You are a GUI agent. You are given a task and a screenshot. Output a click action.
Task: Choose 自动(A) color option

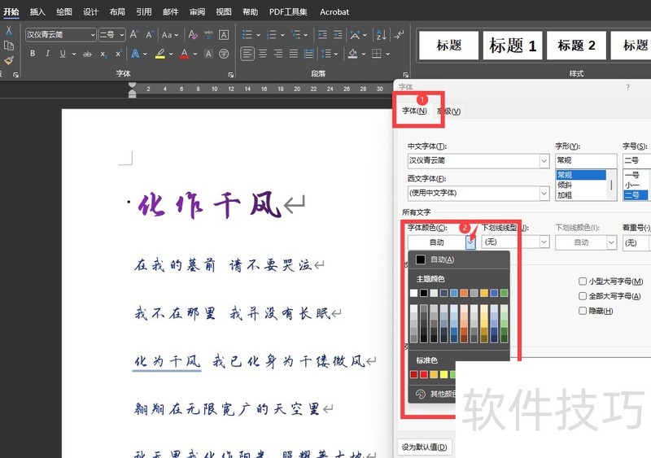459,260
